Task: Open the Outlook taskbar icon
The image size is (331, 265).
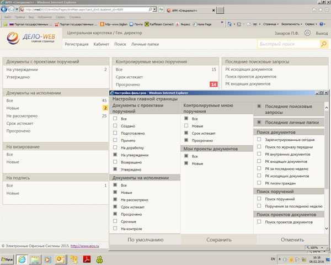Action: click(x=60, y=259)
